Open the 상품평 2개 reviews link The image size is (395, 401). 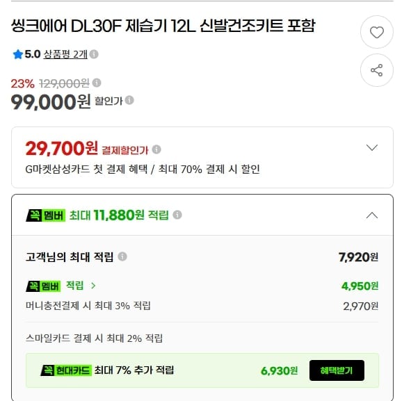tap(65, 54)
